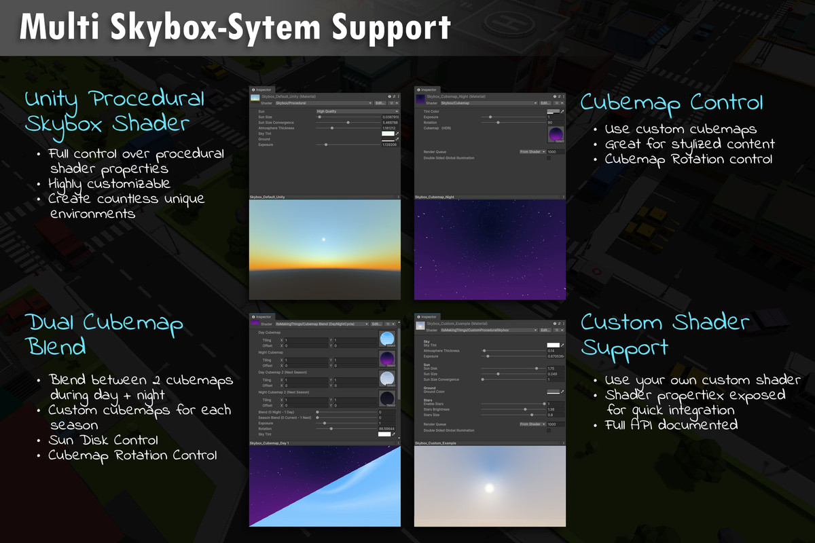Click the Edit button next to Skybox/Cubemap shader
The height and width of the screenshot is (543, 815).
tap(545, 103)
